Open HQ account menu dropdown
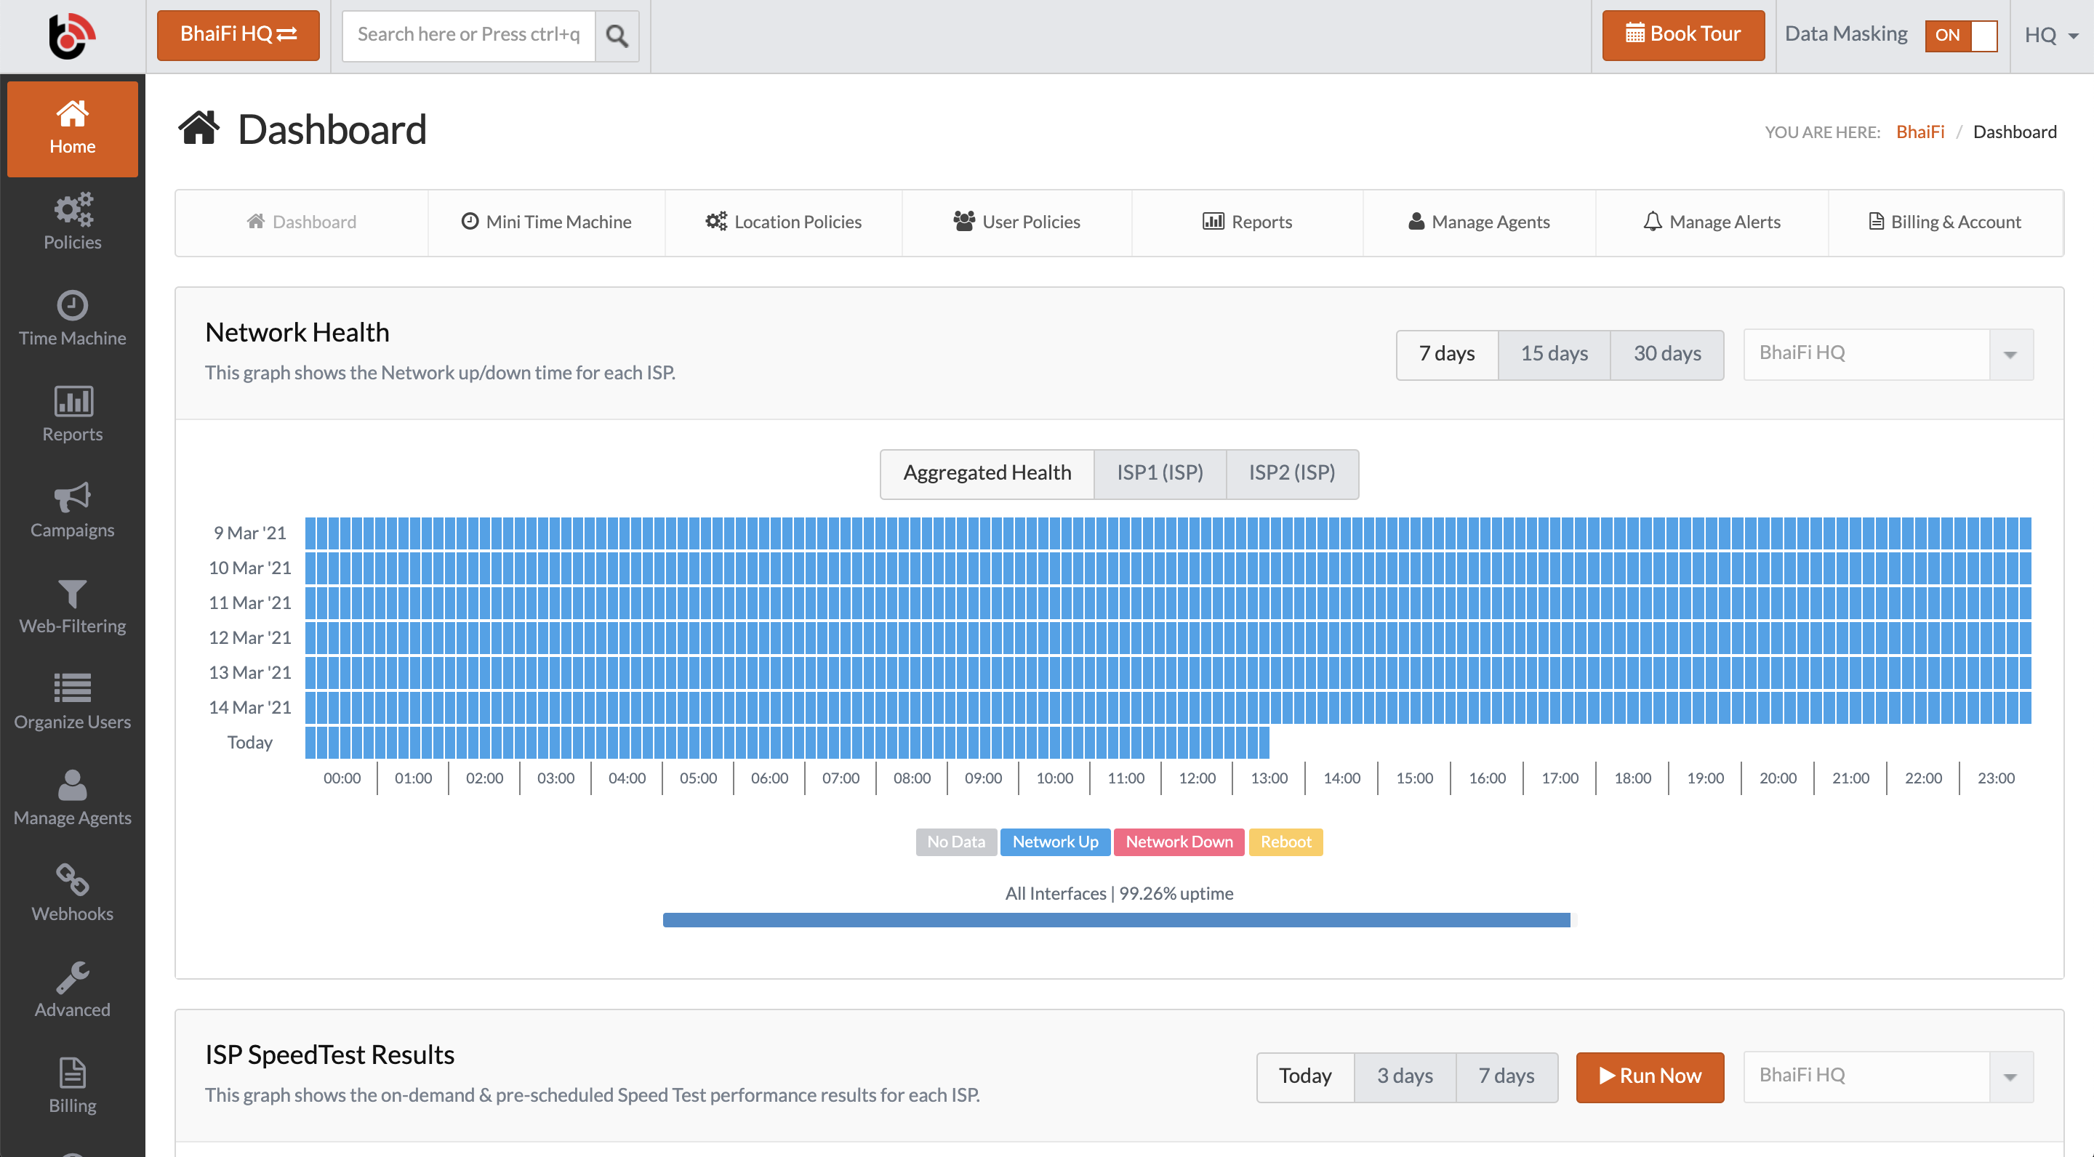The width and height of the screenshot is (2094, 1157). coord(2051,35)
